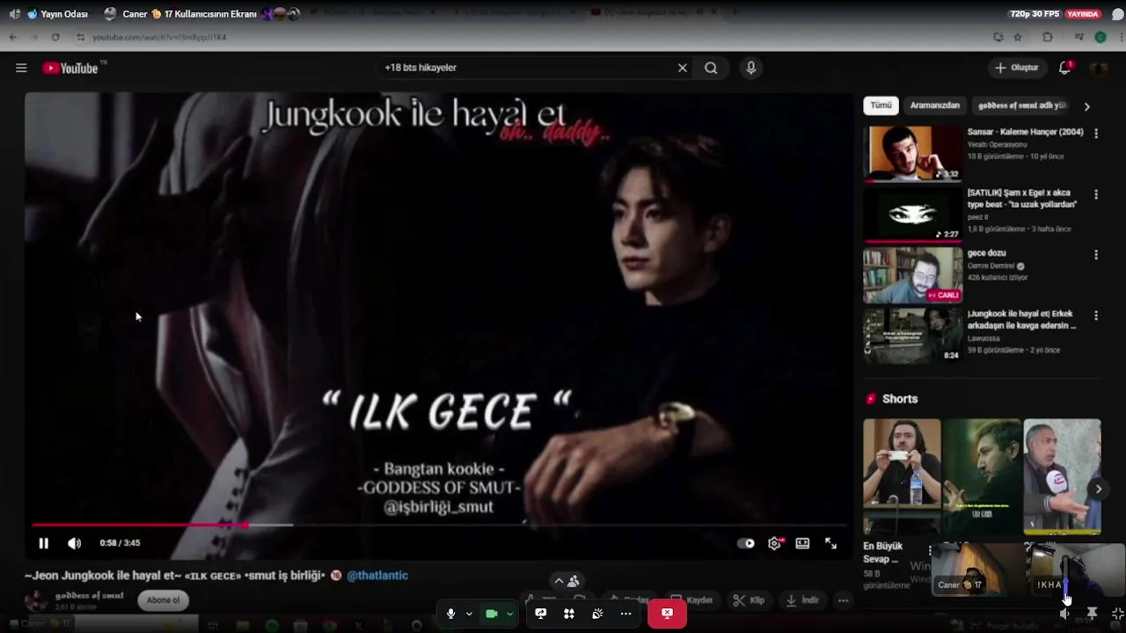The height and width of the screenshot is (633, 1126).
Task: Click the browser address bar URL
Action: coord(159,37)
